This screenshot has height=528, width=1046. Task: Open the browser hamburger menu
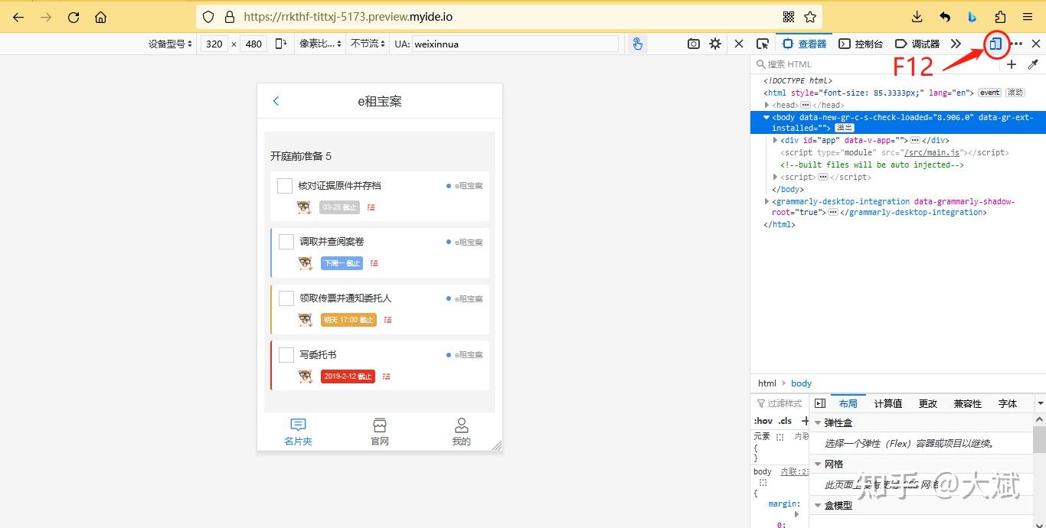[1028, 16]
